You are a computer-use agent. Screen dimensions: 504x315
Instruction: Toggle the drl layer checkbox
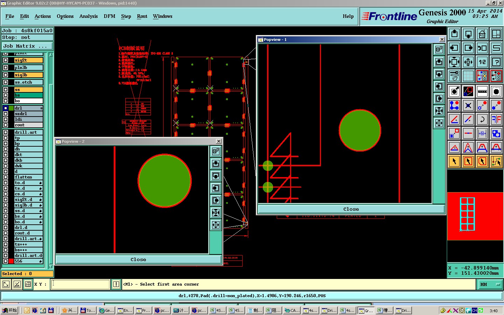(6, 108)
